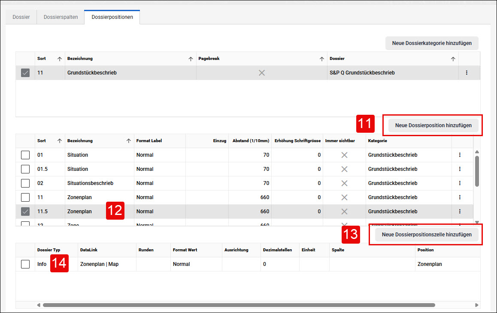Check the Info Dossier Typ row checkbox
497x313 pixels.
[x=25, y=264]
